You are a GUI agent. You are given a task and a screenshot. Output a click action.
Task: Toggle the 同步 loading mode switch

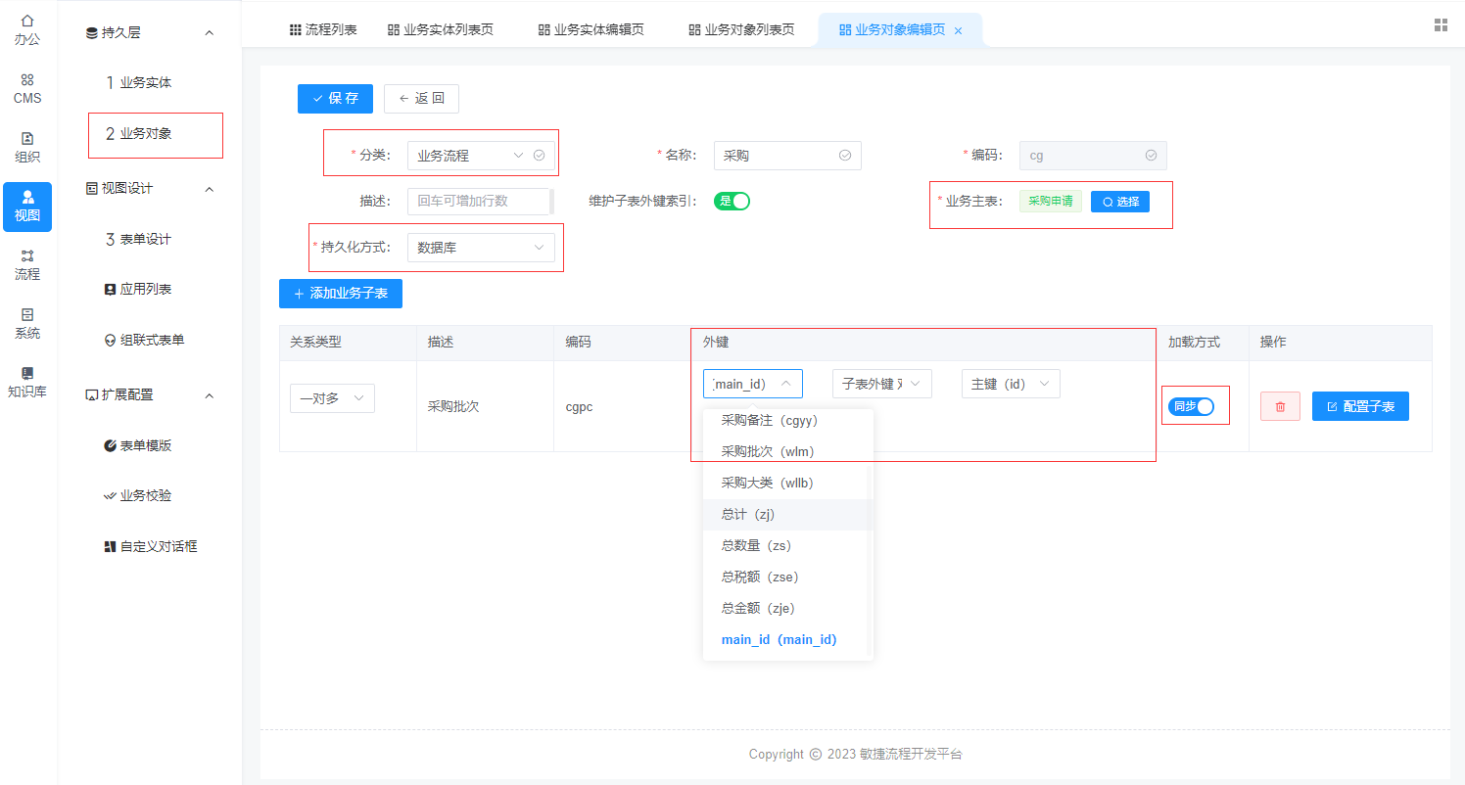[x=1191, y=406]
